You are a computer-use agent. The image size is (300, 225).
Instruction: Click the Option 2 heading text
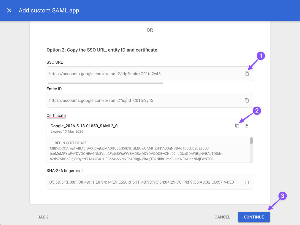point(101,50)
